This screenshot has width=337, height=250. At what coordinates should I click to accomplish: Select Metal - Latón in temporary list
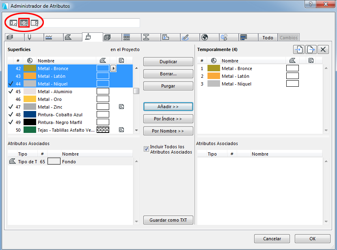click(x=260, y=76)
